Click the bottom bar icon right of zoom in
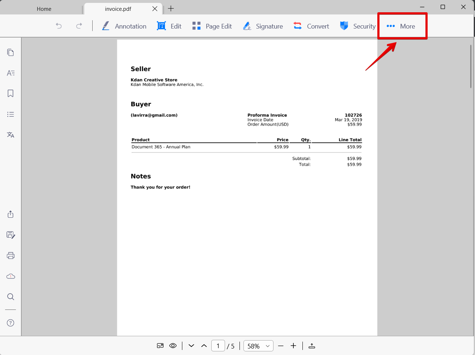The height and width of the screenshot is (355, 475). click(x=312, y=346)
